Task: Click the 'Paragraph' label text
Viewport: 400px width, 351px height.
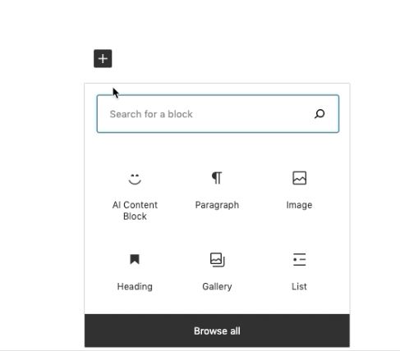Action: click(217, 205)
